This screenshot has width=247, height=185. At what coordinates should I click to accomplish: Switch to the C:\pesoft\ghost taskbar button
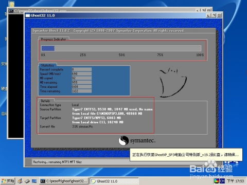click(64, 181)
